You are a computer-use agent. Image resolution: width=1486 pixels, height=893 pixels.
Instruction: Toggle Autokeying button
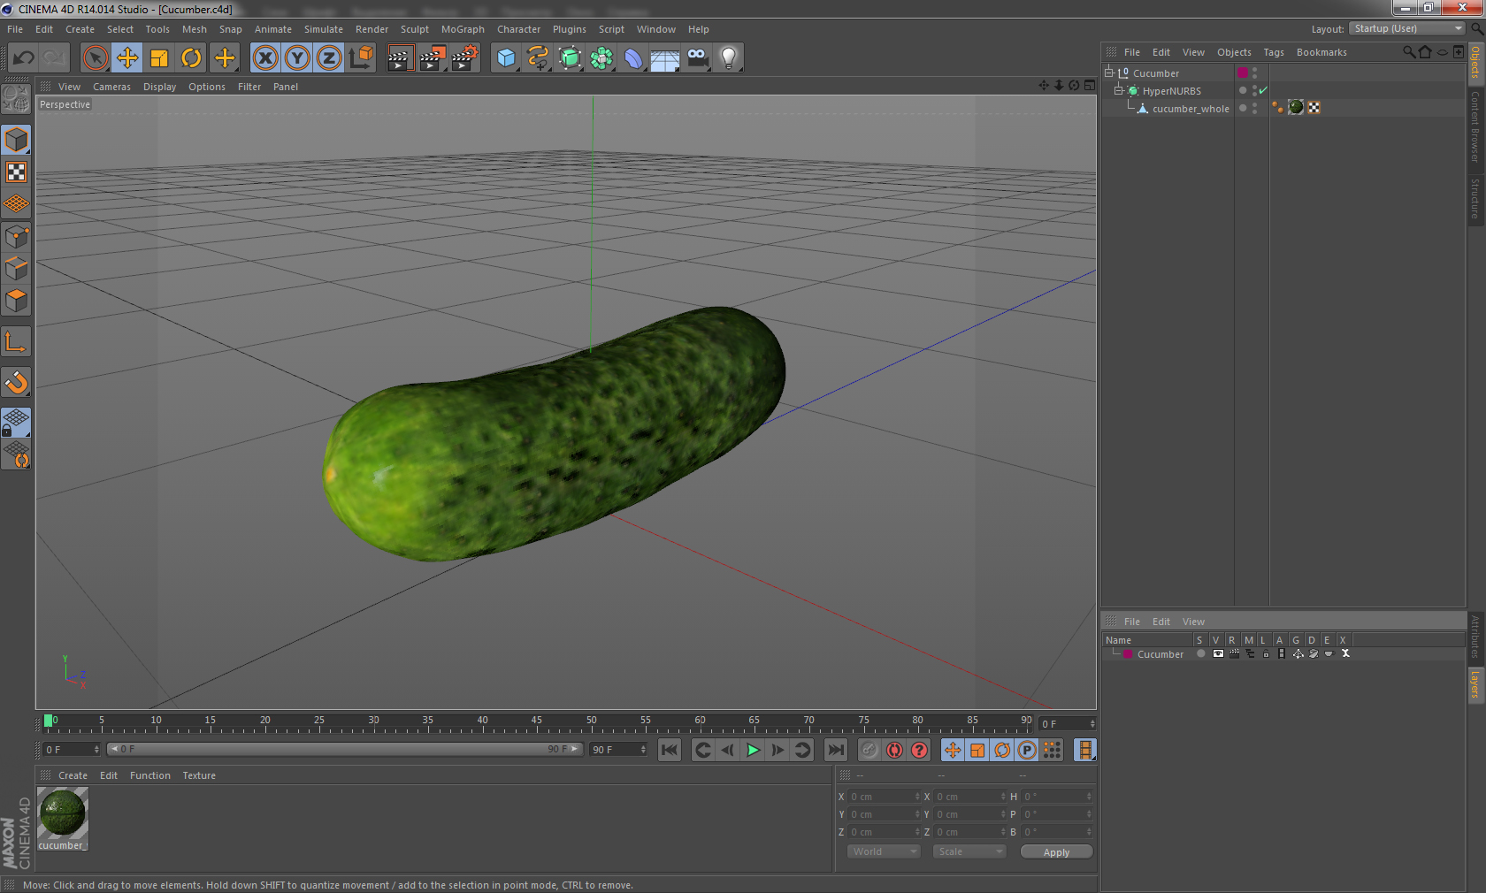tap(894, 750)
